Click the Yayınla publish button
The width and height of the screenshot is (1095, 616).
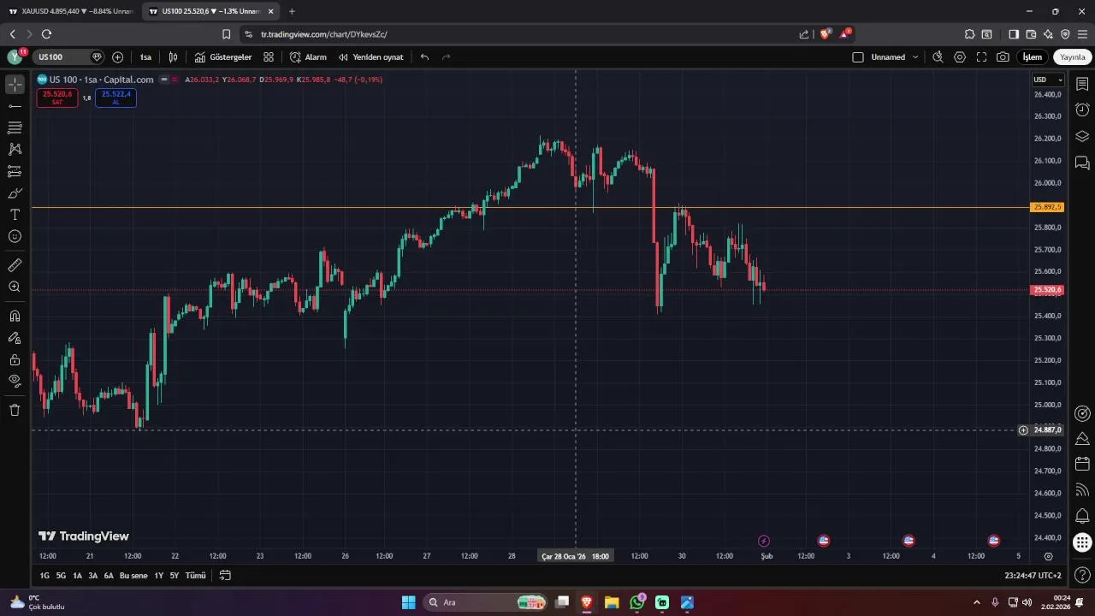click(x=1073, y=57)
